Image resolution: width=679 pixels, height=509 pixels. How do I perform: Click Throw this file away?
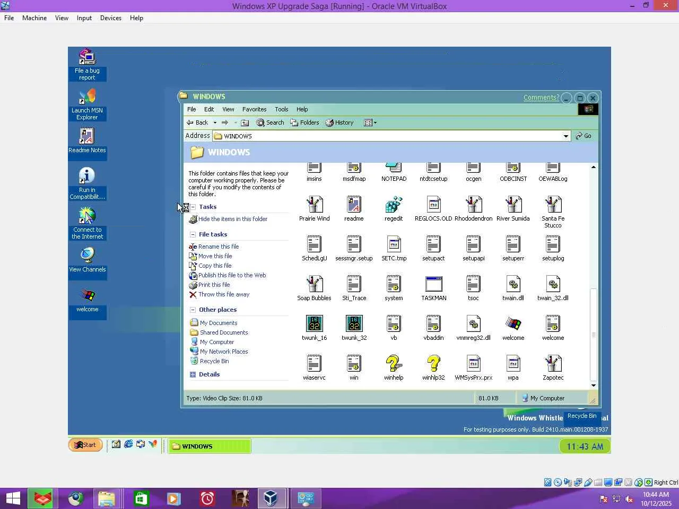click(x=224, y=294)
